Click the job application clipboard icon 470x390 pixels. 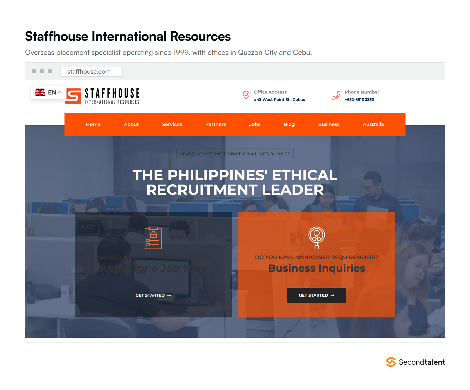[153, 238]
